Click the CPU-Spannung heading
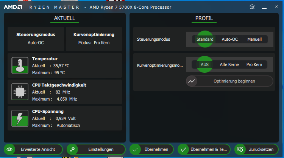 tap(48, 112)
